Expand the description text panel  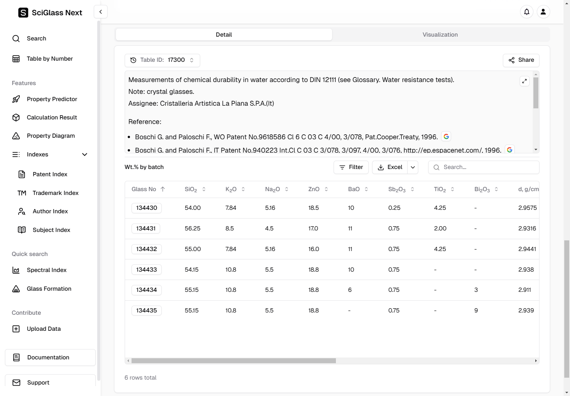click(525, 81)
